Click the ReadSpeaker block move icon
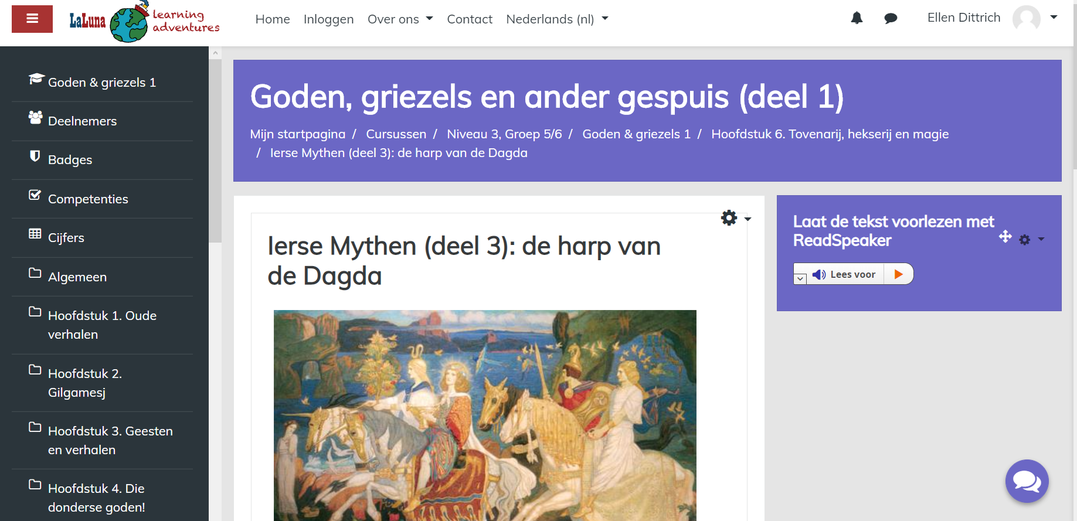1077x521 pixels. pyautogui.click(x=1005, y=237)
